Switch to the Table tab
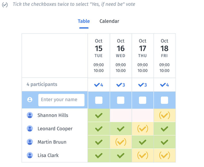Image resolution: width=204 pixels, height=167 pixels. tap(84, 21)
